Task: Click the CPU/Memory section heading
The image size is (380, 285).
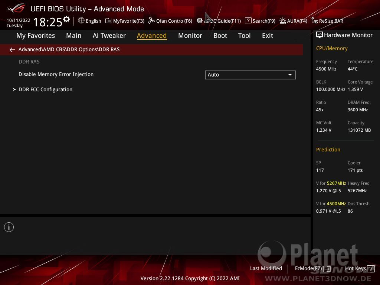Action: (332, 49)
